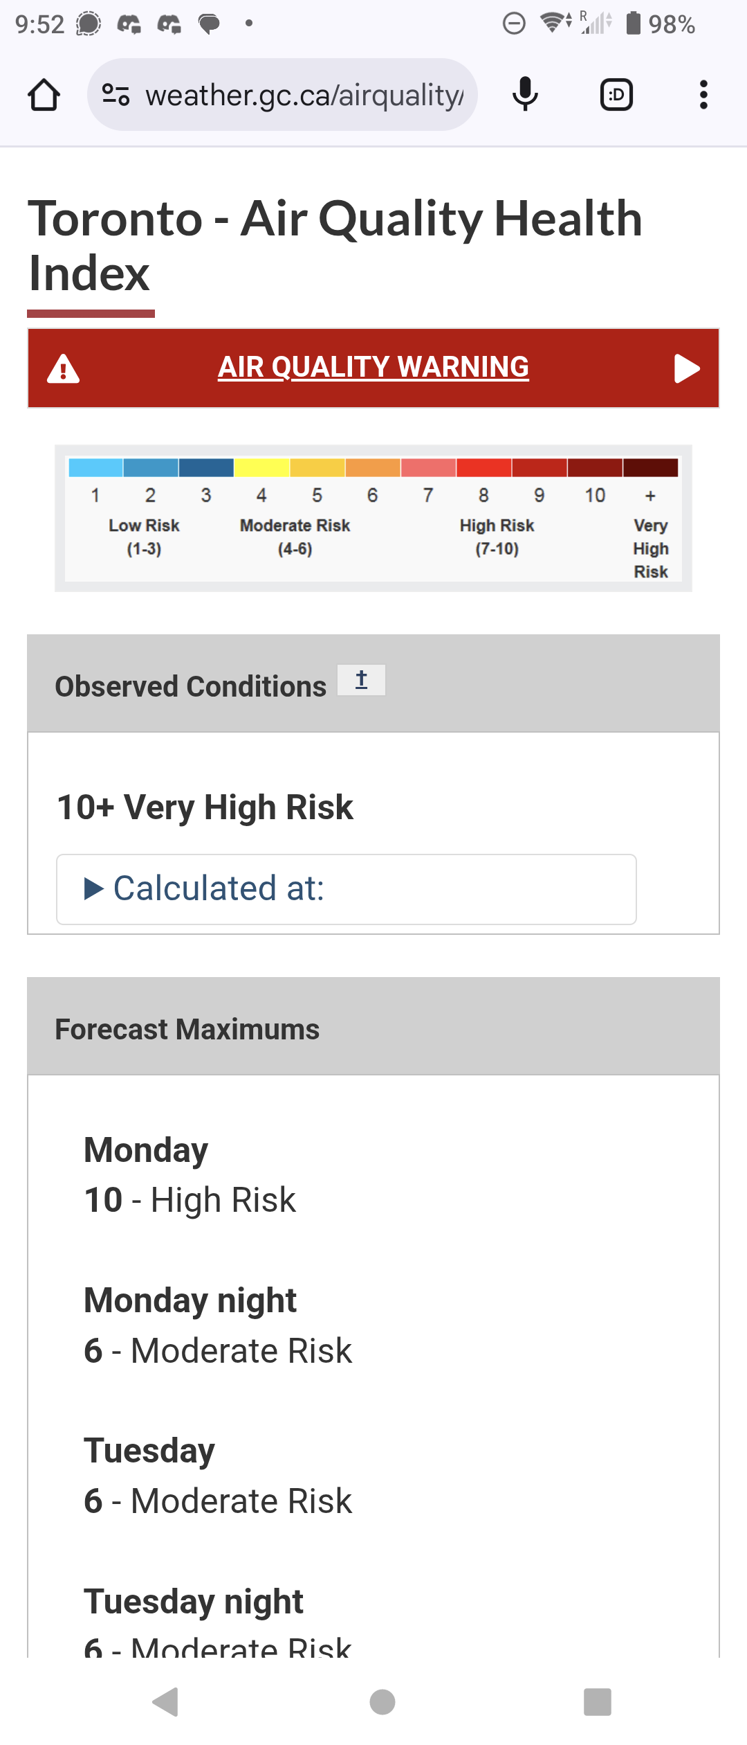The image size is (747, 1745).
Task: Tap the warning triangle icon in banner
Action: pyautogui.click(x=63, y=368)
